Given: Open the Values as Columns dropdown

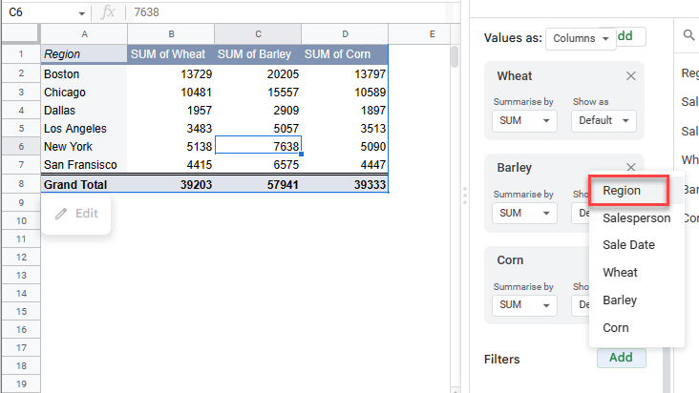Looking at the screenshot, I should click(x=582, y=39).
